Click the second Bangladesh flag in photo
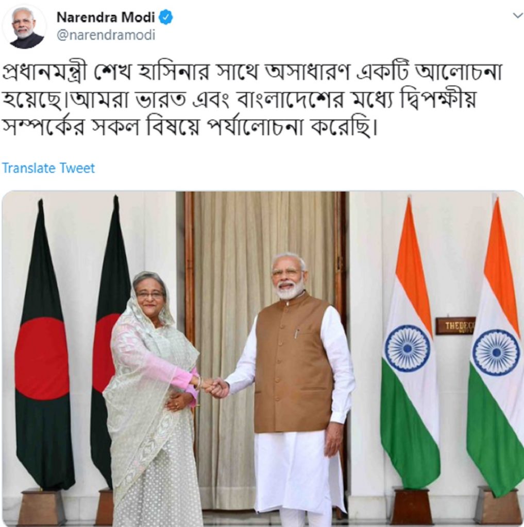The width and height of the screenshot is (524, 527). click(x=109, y=342)
